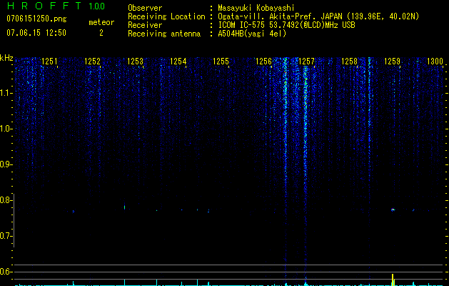Image resolution: width=449 pixels, height=286 pixels.
Task: Click the 1253 time marker
Action: click(x=135, y=61)
